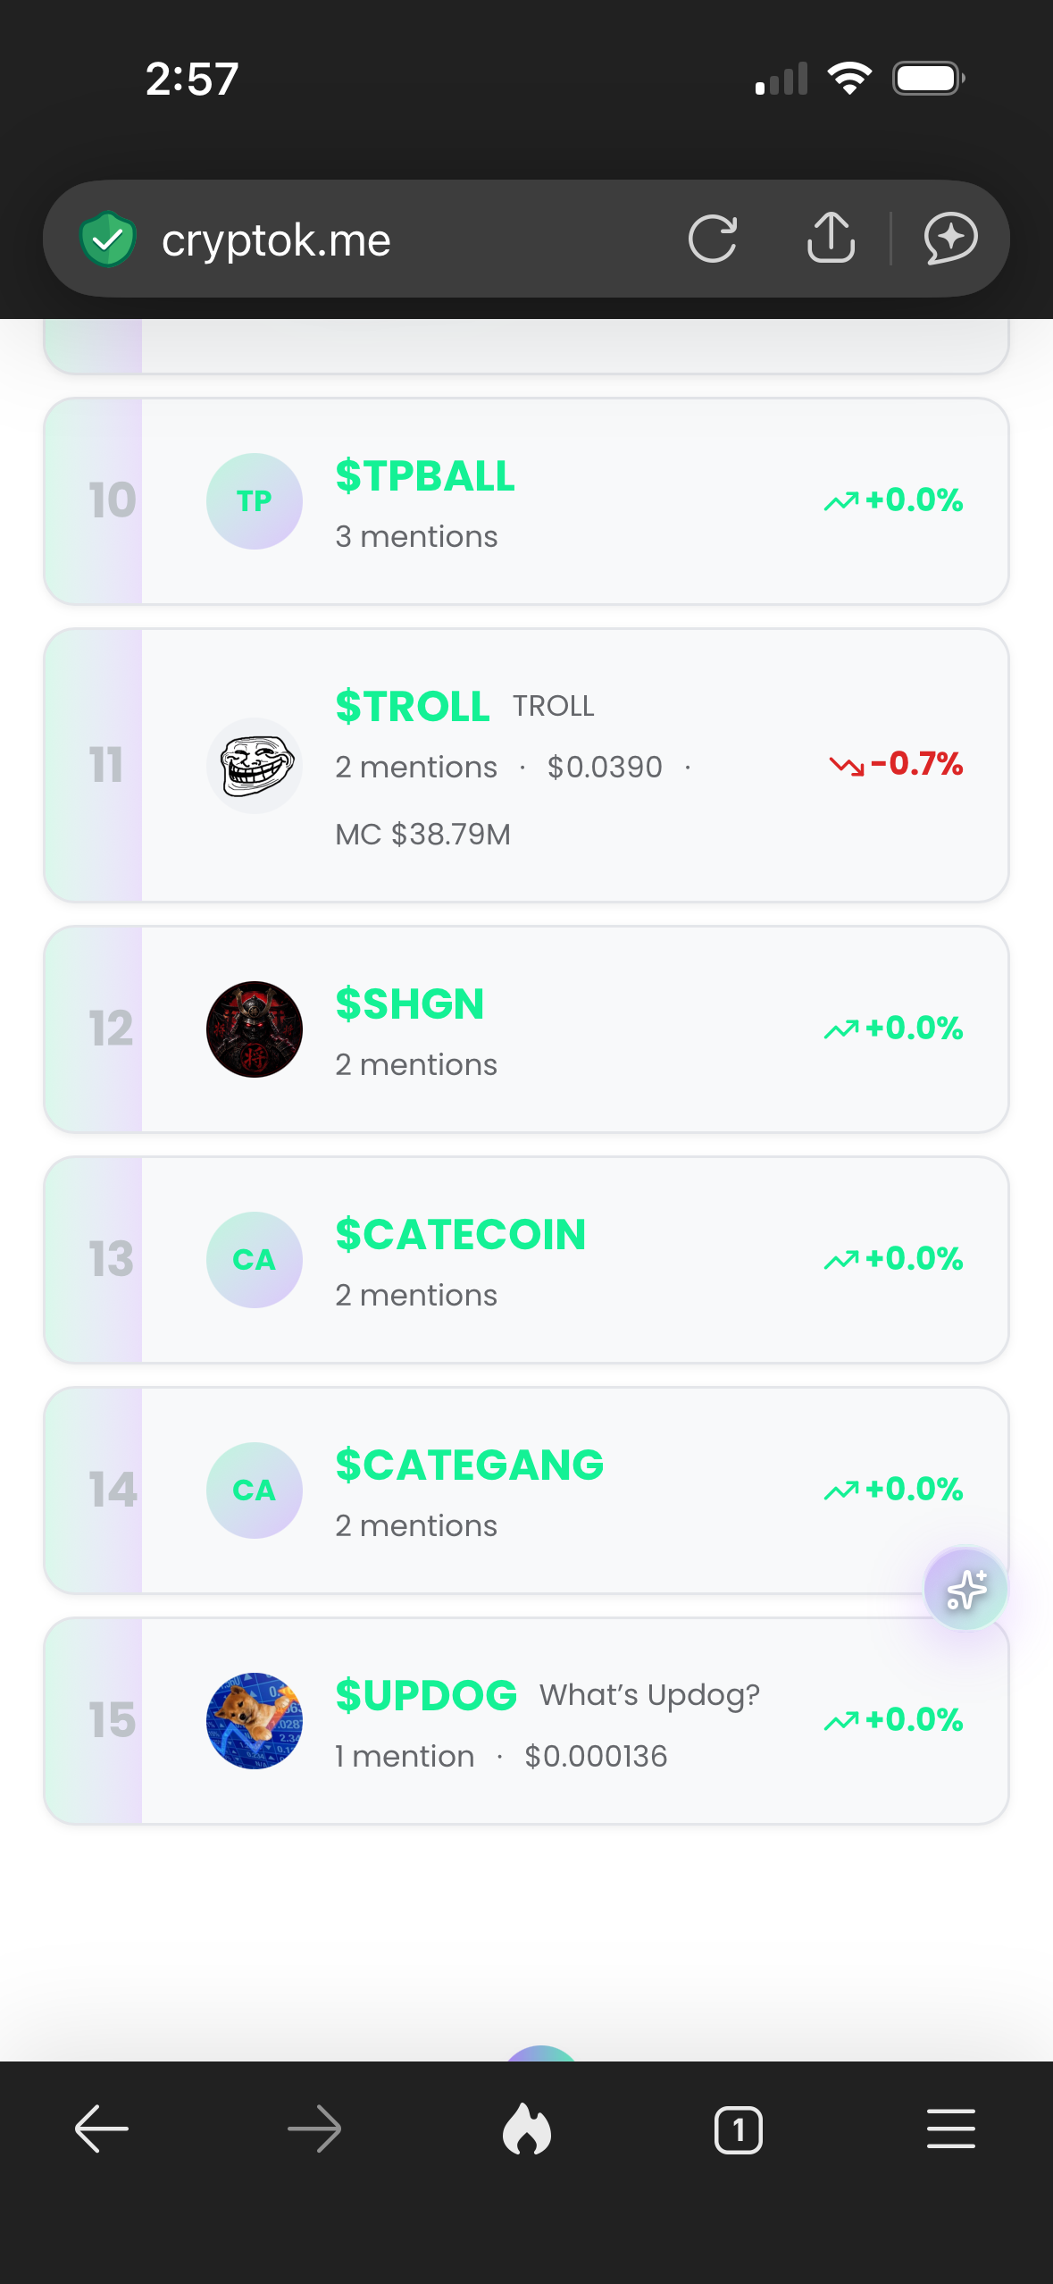
Task: Tap the forward arrow navigation button
Action: [x=314, y=2129]
